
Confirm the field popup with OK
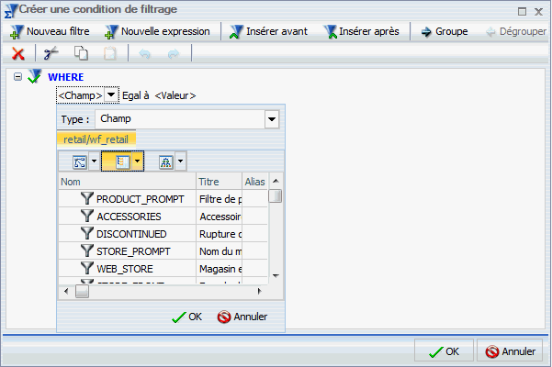point(187,317)
